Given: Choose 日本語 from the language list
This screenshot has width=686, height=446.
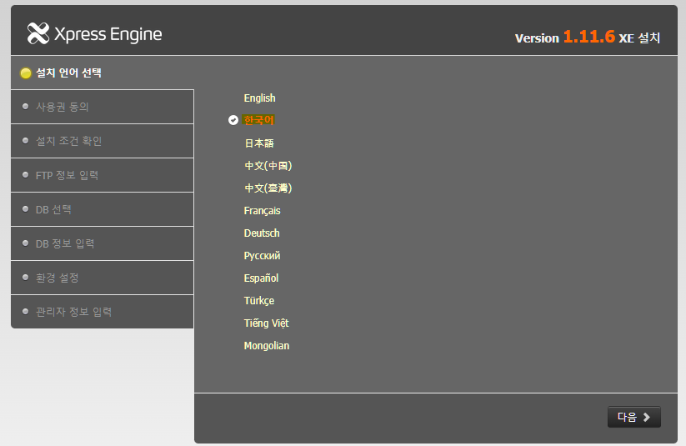Looking at the screenshot, I should [x=259, y=143].
